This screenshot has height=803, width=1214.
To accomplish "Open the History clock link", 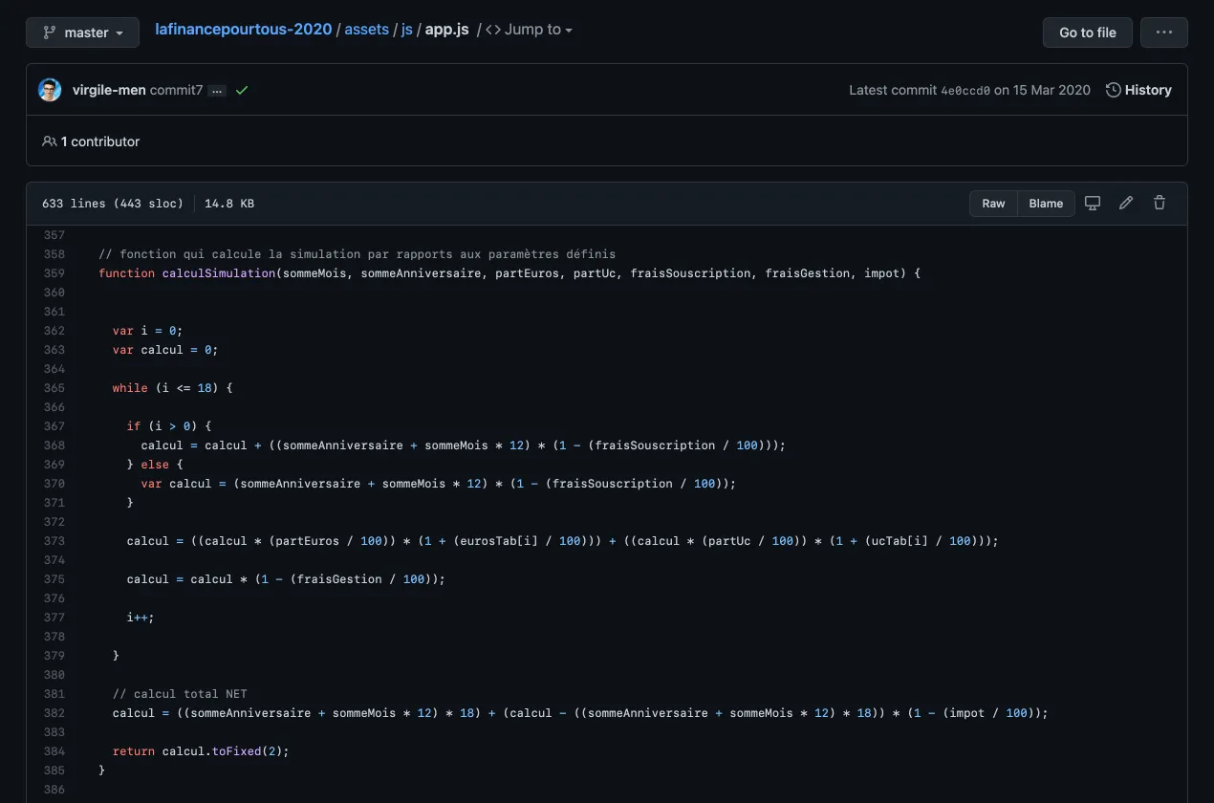I will (x=1138, y=90).
